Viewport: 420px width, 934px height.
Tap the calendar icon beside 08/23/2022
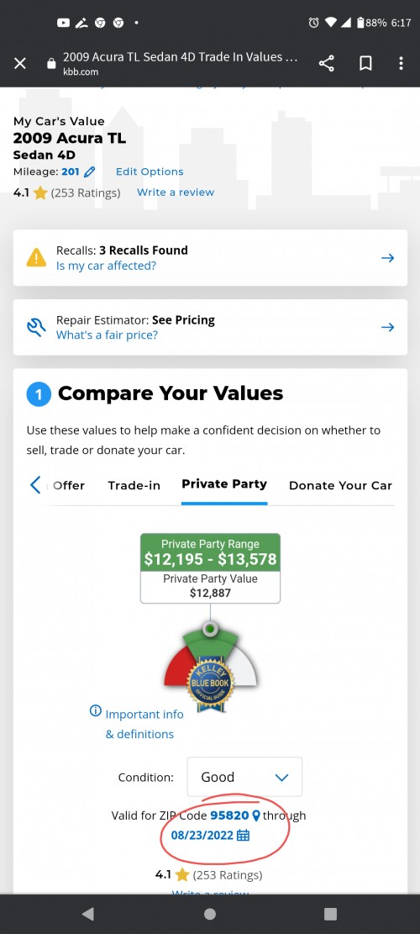[x=244, y=835]
